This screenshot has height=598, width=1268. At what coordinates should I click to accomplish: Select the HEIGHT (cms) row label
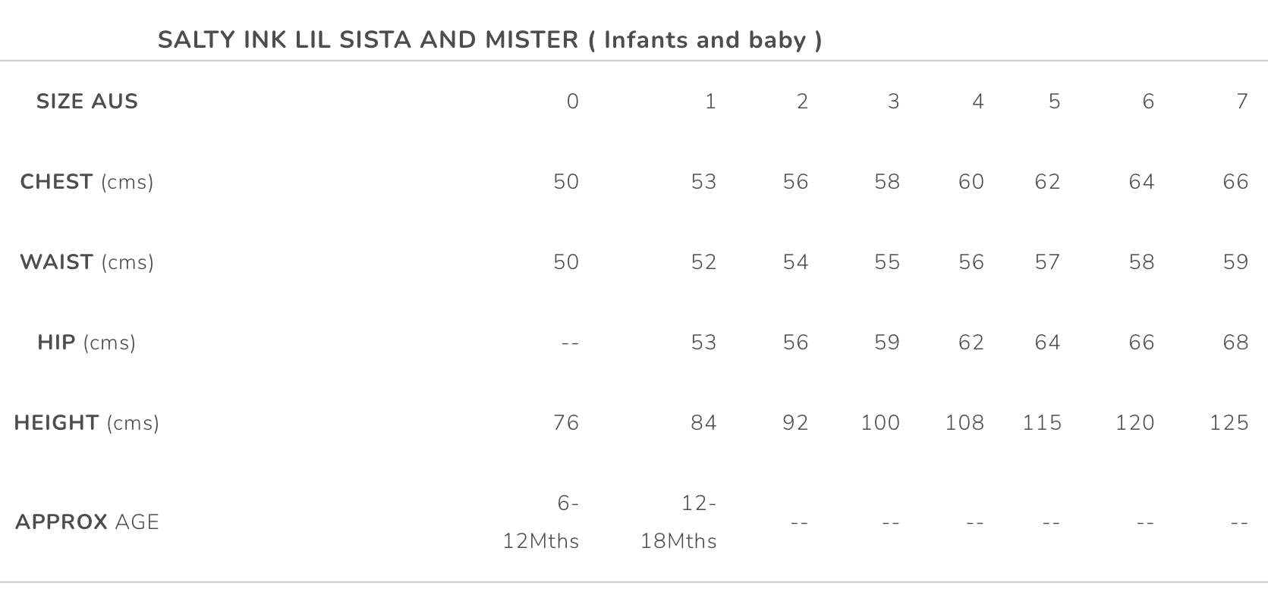(87, 423)
